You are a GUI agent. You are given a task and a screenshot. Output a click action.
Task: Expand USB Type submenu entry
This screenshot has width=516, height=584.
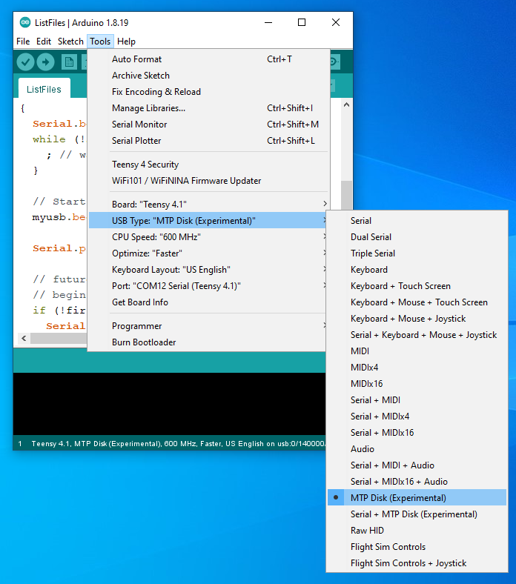coord(208,221)
